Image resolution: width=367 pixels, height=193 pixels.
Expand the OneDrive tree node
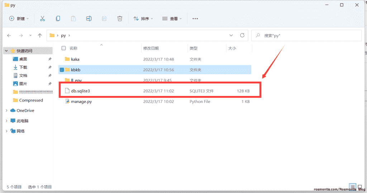coord(6,110)
